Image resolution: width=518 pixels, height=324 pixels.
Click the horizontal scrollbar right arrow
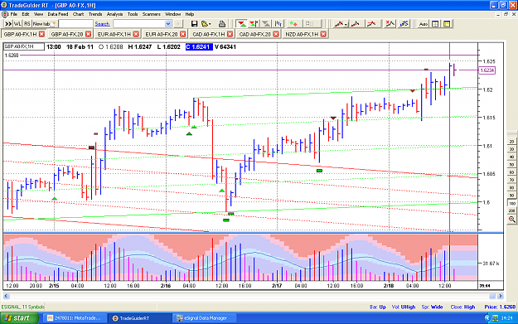(x=501, y=297)
